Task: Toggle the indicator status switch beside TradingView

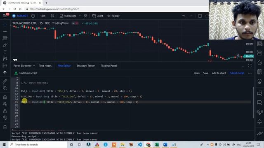Action: tap(75, 23)
